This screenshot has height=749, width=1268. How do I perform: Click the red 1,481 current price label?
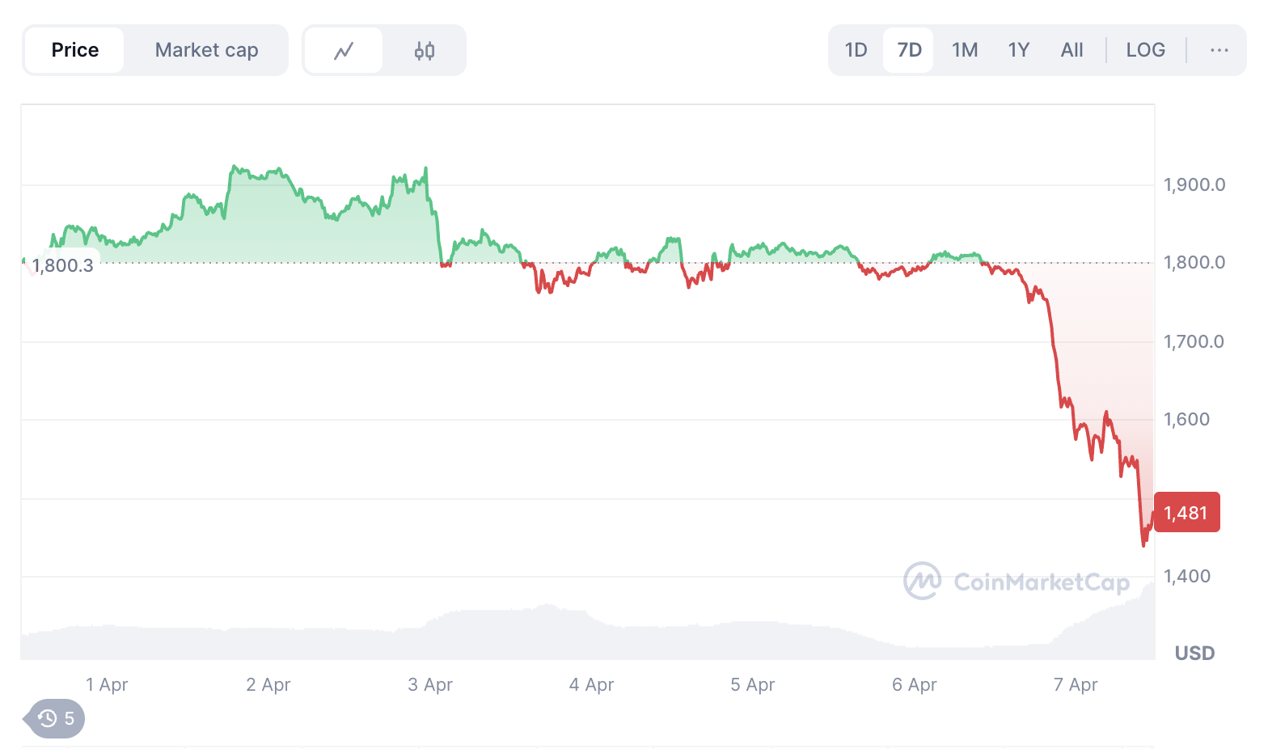1186,513
